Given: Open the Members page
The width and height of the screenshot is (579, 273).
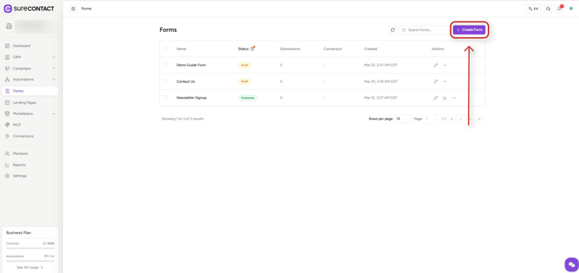Looking at the screenshot, I should point(30,154).
